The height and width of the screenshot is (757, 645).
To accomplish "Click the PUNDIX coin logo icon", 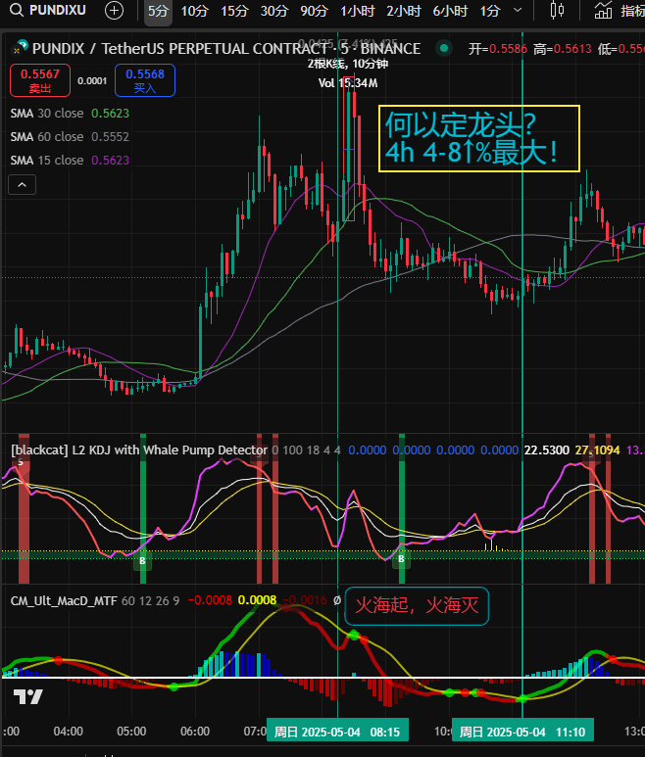I will 21,48.
